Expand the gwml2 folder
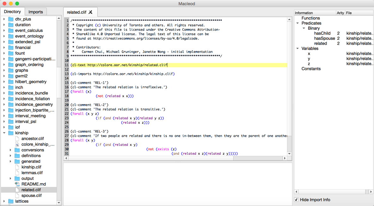Screen dimensions: 374x206 [4, 76]
